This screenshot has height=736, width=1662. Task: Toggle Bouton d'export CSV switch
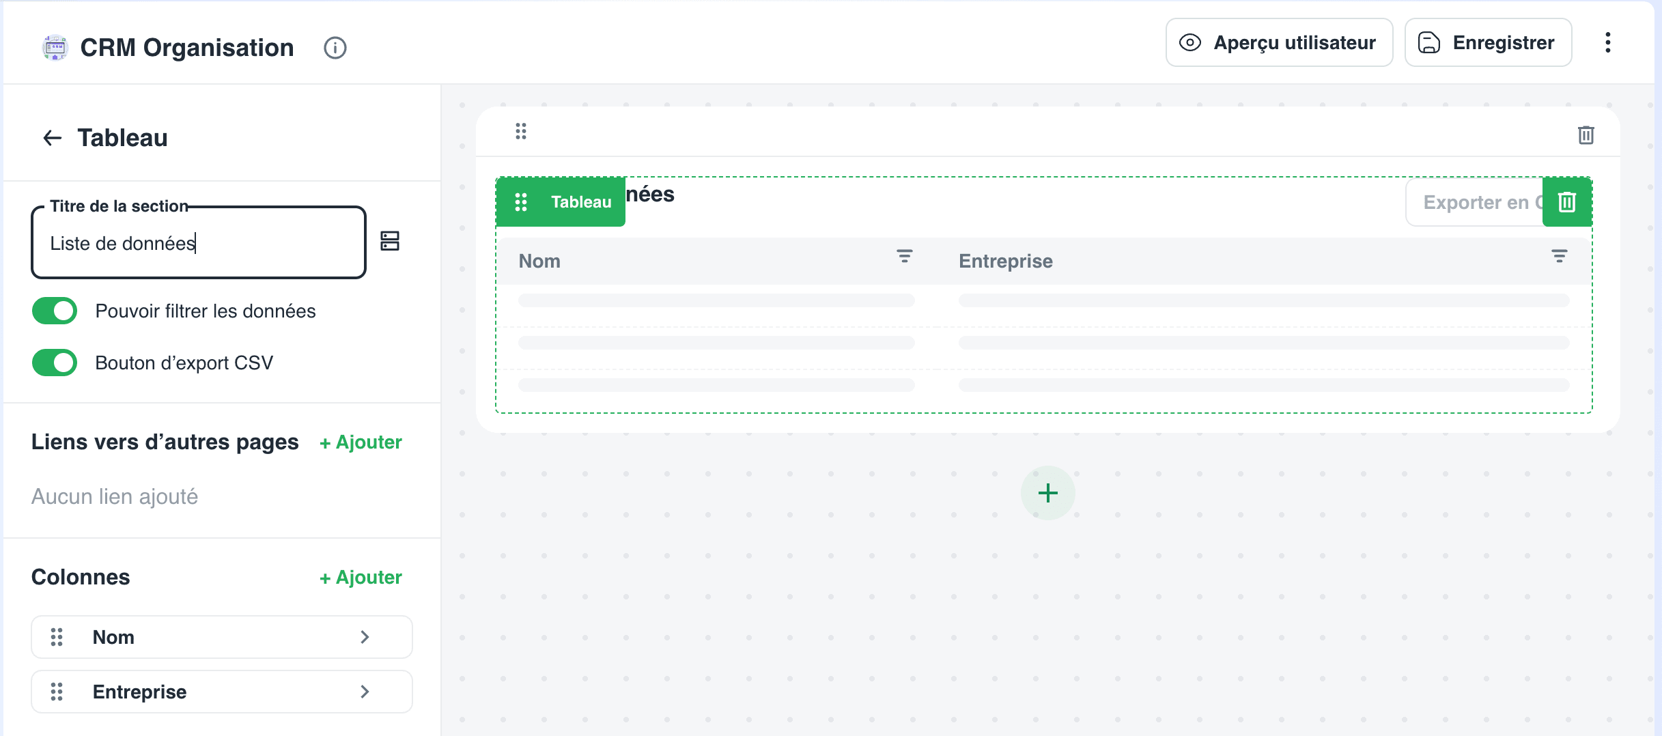(x=55, y=363)
